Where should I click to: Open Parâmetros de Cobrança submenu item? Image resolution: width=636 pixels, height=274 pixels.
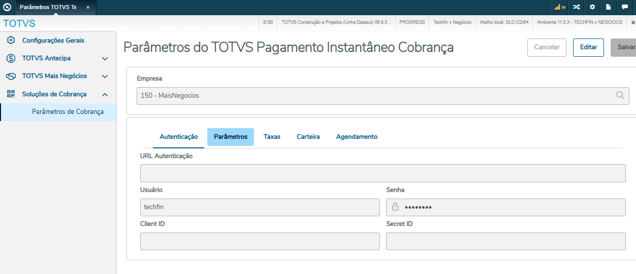(58, 112)
